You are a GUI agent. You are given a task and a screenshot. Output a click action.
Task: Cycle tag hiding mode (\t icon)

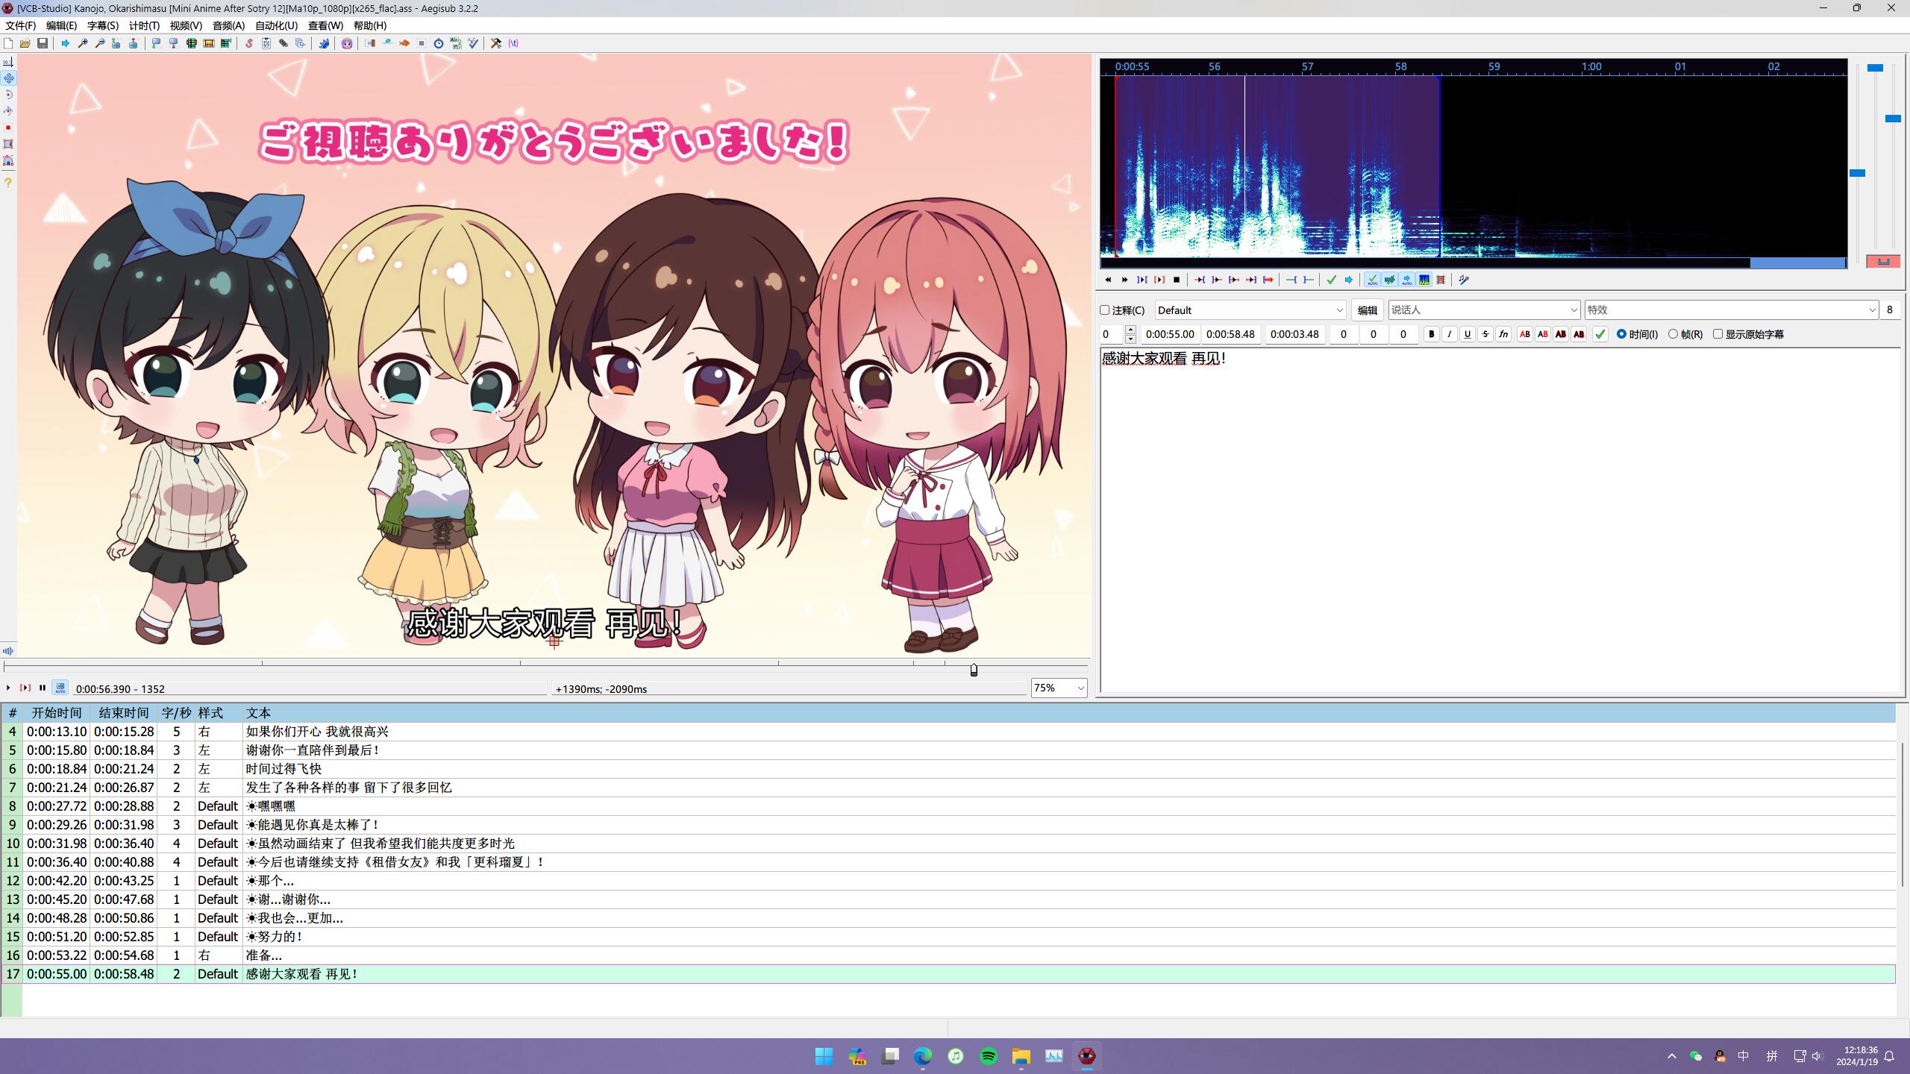513,43
